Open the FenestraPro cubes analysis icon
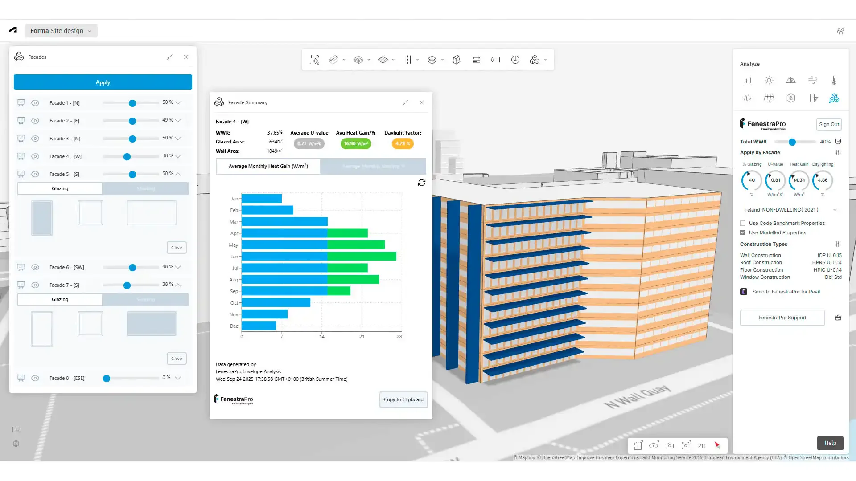Viewport: 856px width, 481px height. click(834, 98)
